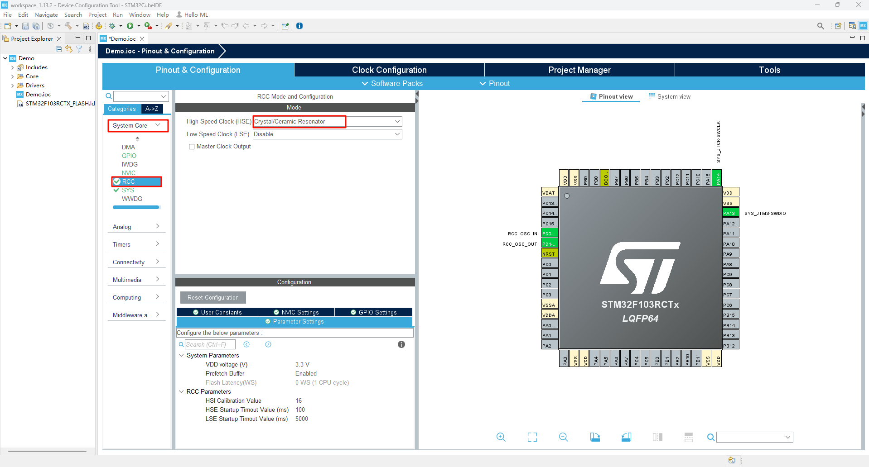Click the toolbar Search magnifier icon
Viewport: 869px width, 467px height.
tap(821, 26)
